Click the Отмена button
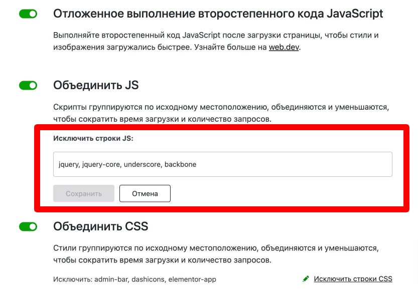The image size is (418, 297). pyautogui.click(x=145, y=193)
